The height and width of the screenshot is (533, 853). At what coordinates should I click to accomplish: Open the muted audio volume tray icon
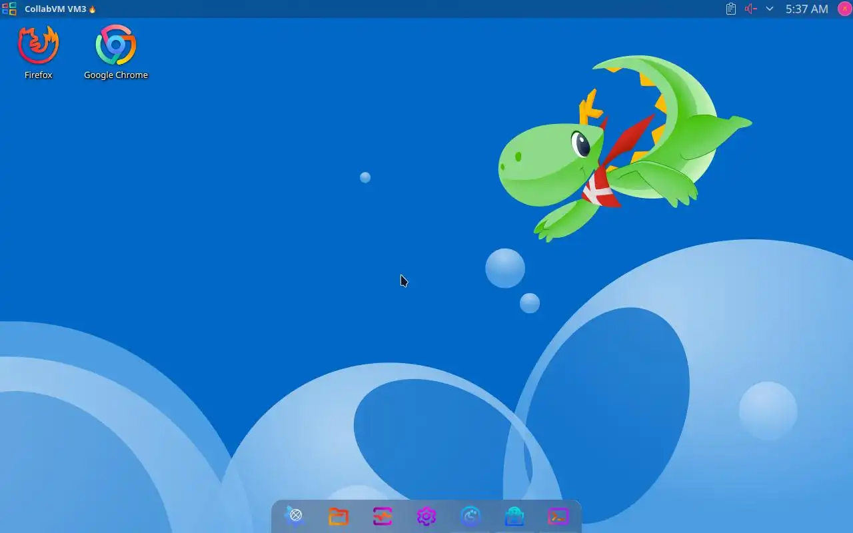[751, 9]
